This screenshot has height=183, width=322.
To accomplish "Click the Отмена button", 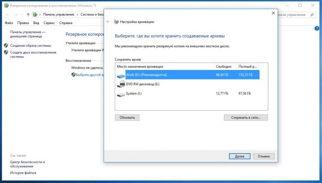I will [264, 156].
